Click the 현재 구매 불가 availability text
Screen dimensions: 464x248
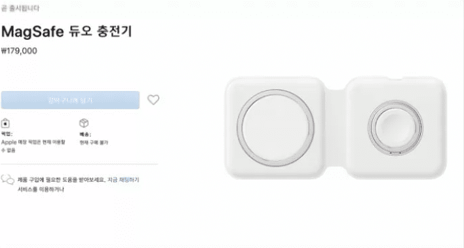tap(94, 143)
